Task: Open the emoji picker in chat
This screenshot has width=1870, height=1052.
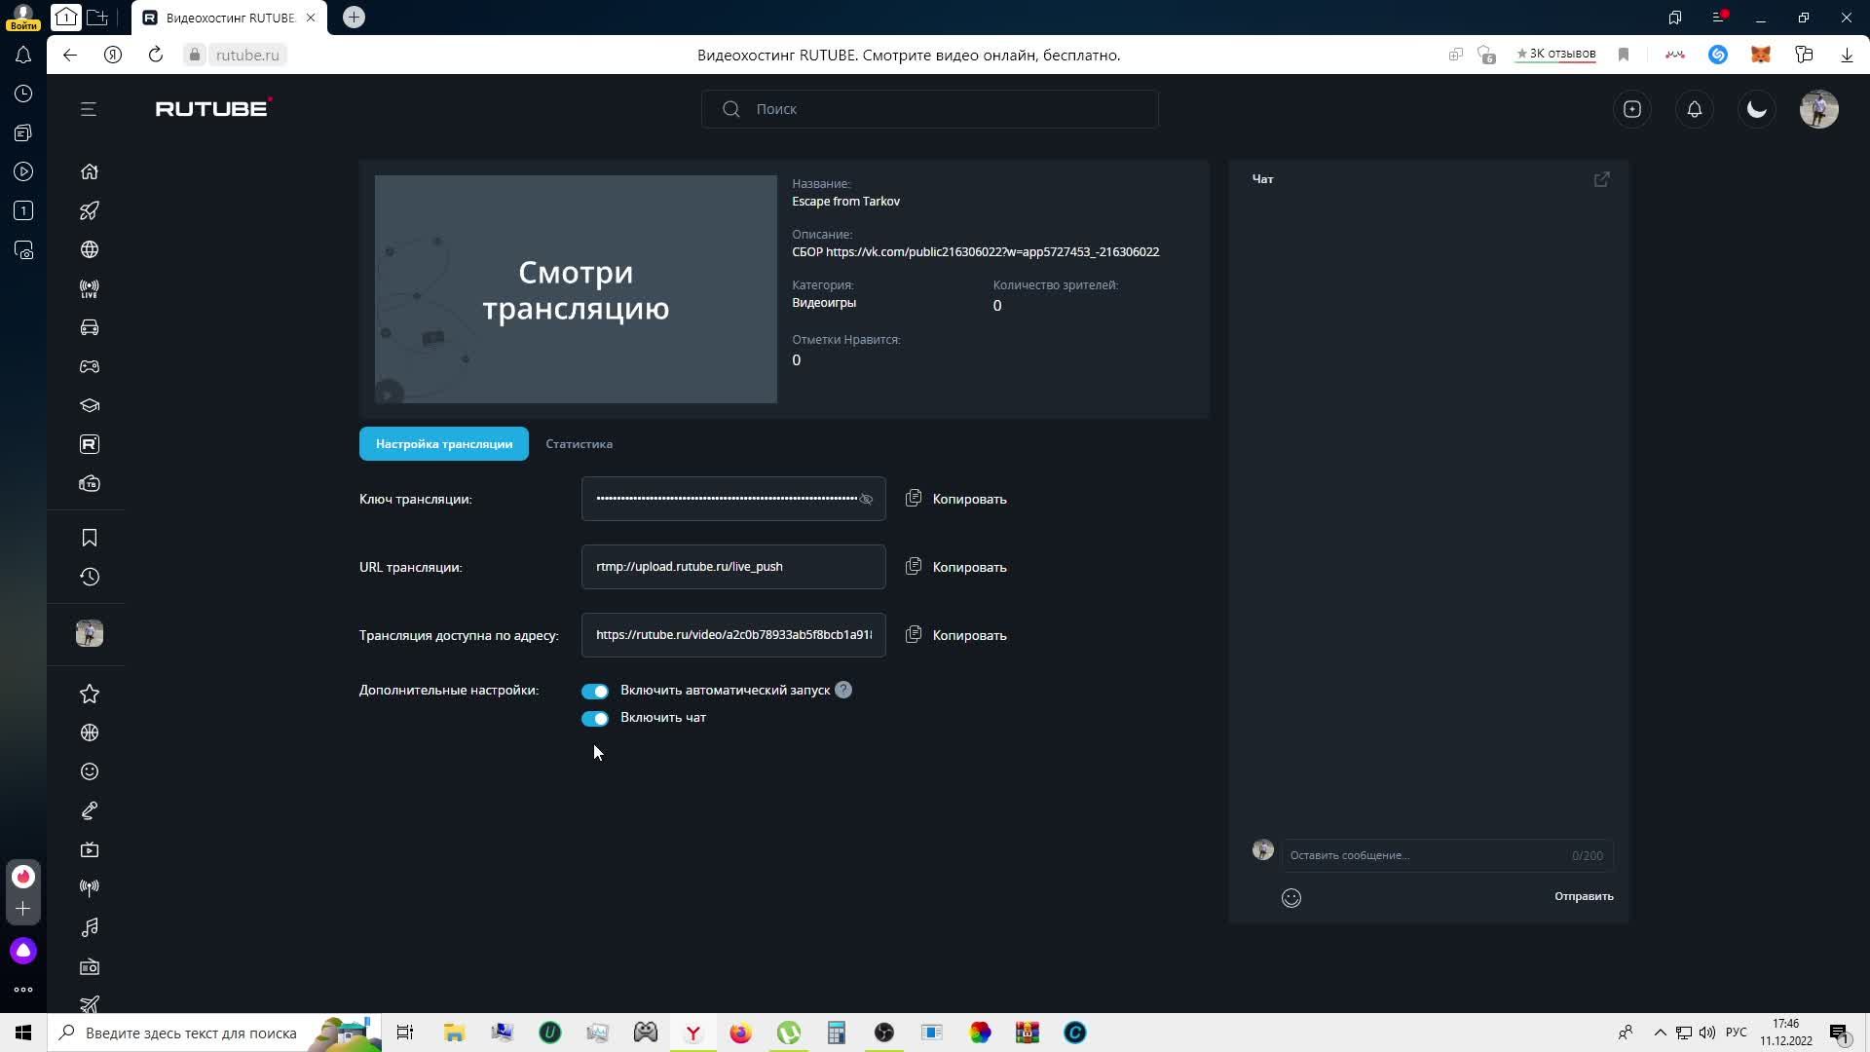Action: 1291,898
